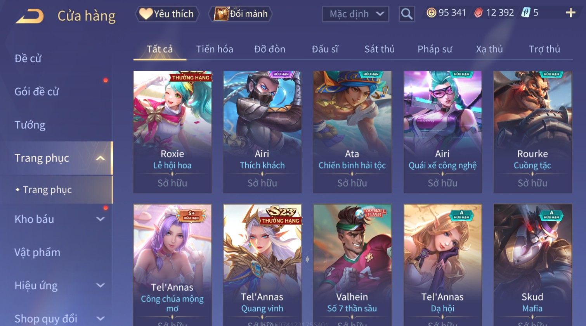Select the Rourke Cuồng tặc skin card
This screenshot has width=586, height=326.
[532, 132]
